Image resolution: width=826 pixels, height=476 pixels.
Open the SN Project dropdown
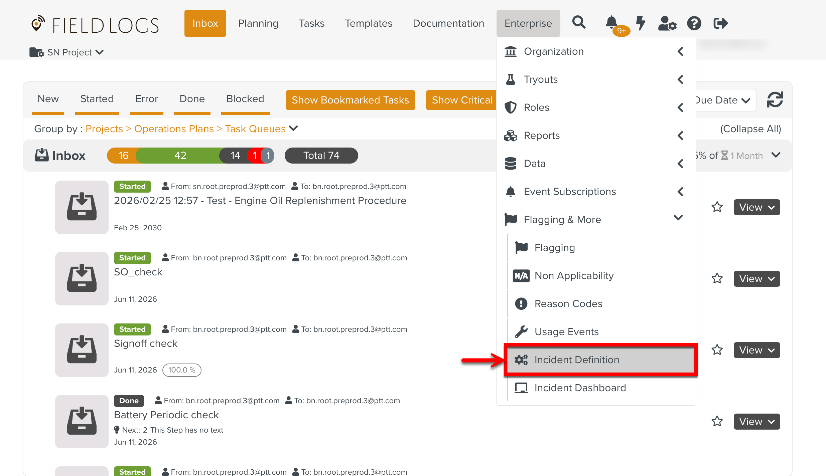point(67,52)
